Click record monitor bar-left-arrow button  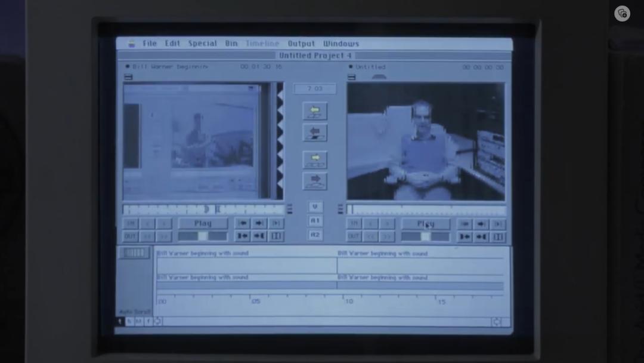pos(465,237)
